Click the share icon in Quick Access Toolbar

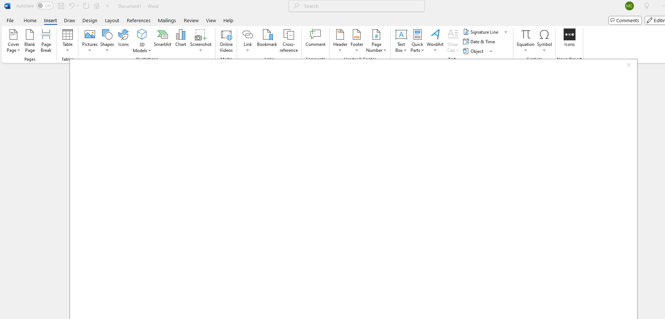(97, 6)
